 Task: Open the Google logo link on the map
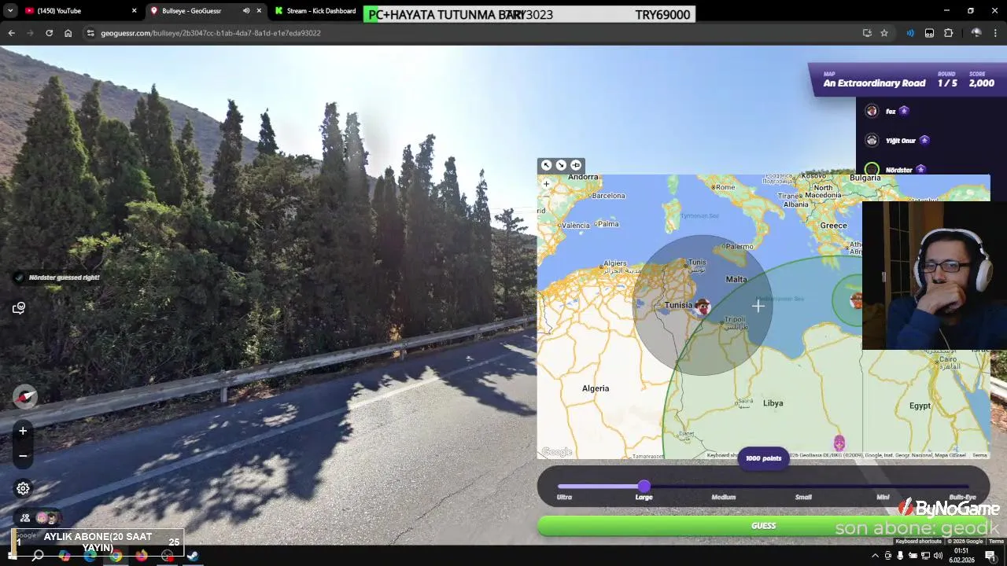[556, 452]
